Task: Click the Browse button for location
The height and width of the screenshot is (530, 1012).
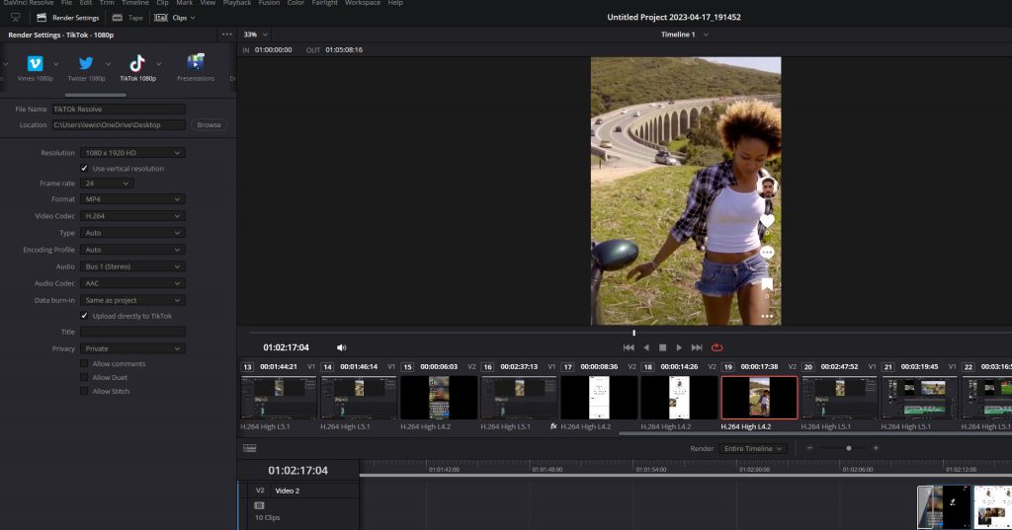Action: (x=210, y=125)
